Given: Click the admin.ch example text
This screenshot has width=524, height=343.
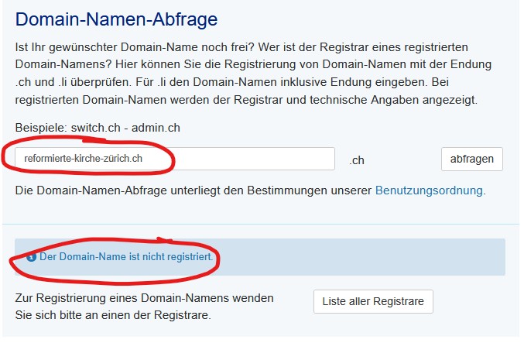Looking at the screenshot, I should [x=159, y=127].
